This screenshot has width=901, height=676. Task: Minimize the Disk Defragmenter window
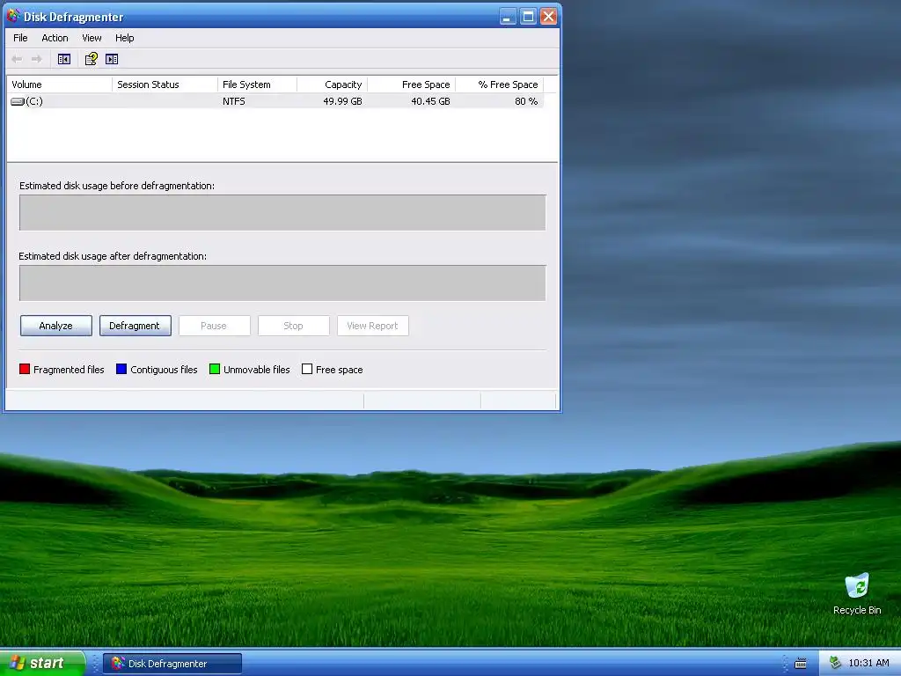(507, 16)
